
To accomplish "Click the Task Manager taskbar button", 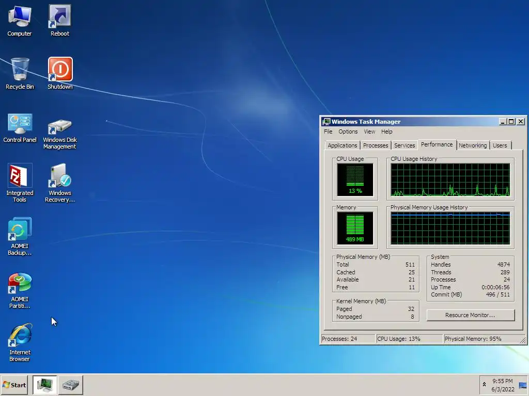I will point(44,385).
